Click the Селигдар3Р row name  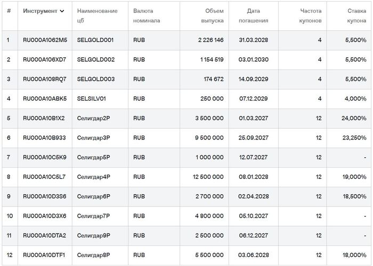(x=93, y=138)
